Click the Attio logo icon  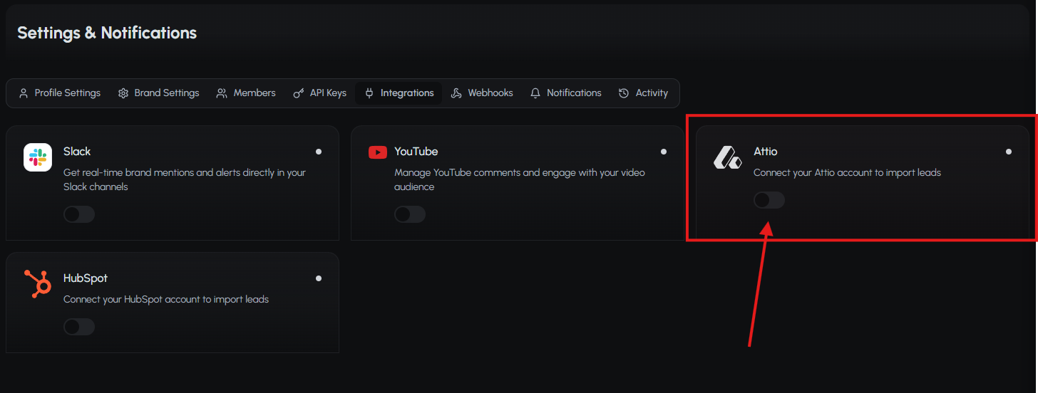(x=728, y=157)
